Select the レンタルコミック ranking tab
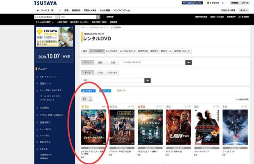 128,51
